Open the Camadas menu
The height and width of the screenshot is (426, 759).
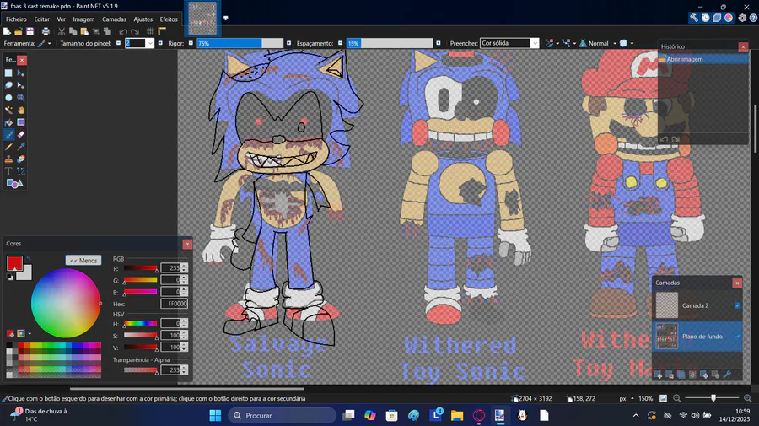pos(114,19)
